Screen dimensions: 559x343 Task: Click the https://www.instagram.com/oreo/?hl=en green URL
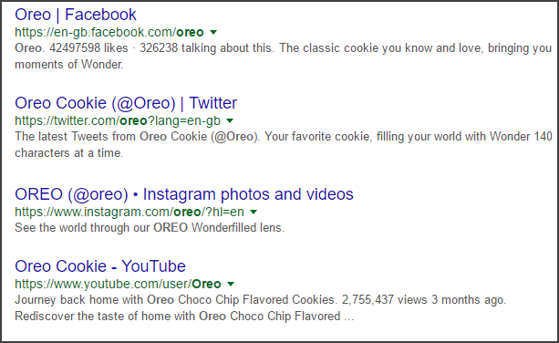pyautogui.click(x=129, y=213)
